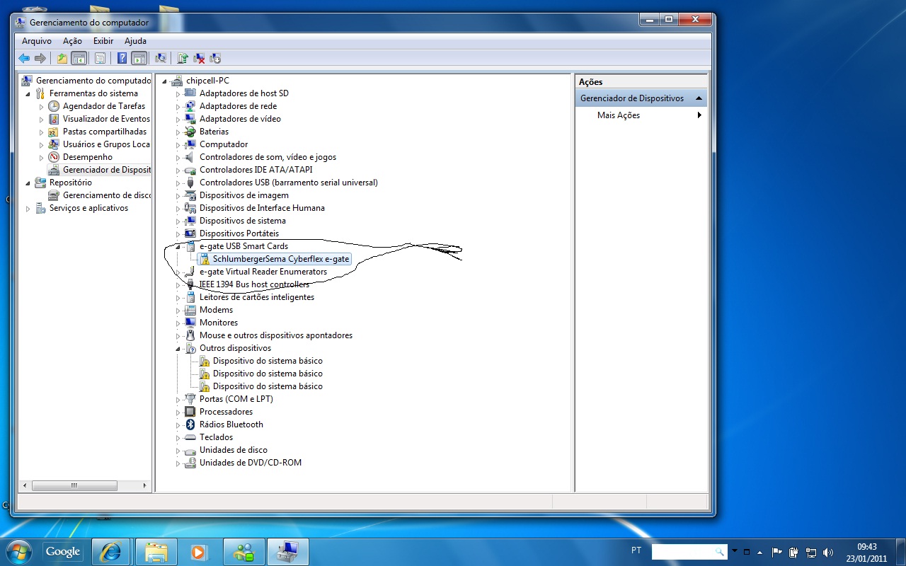Click the Adaptadores de vídeo monitor icon
The image size is (906, 566).
pos(190,119)
